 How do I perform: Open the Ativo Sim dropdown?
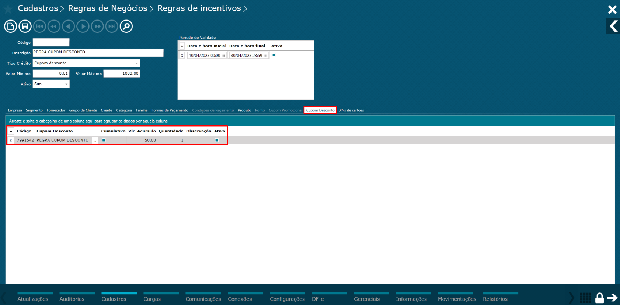pyautogui.click(x=66, y=84)
